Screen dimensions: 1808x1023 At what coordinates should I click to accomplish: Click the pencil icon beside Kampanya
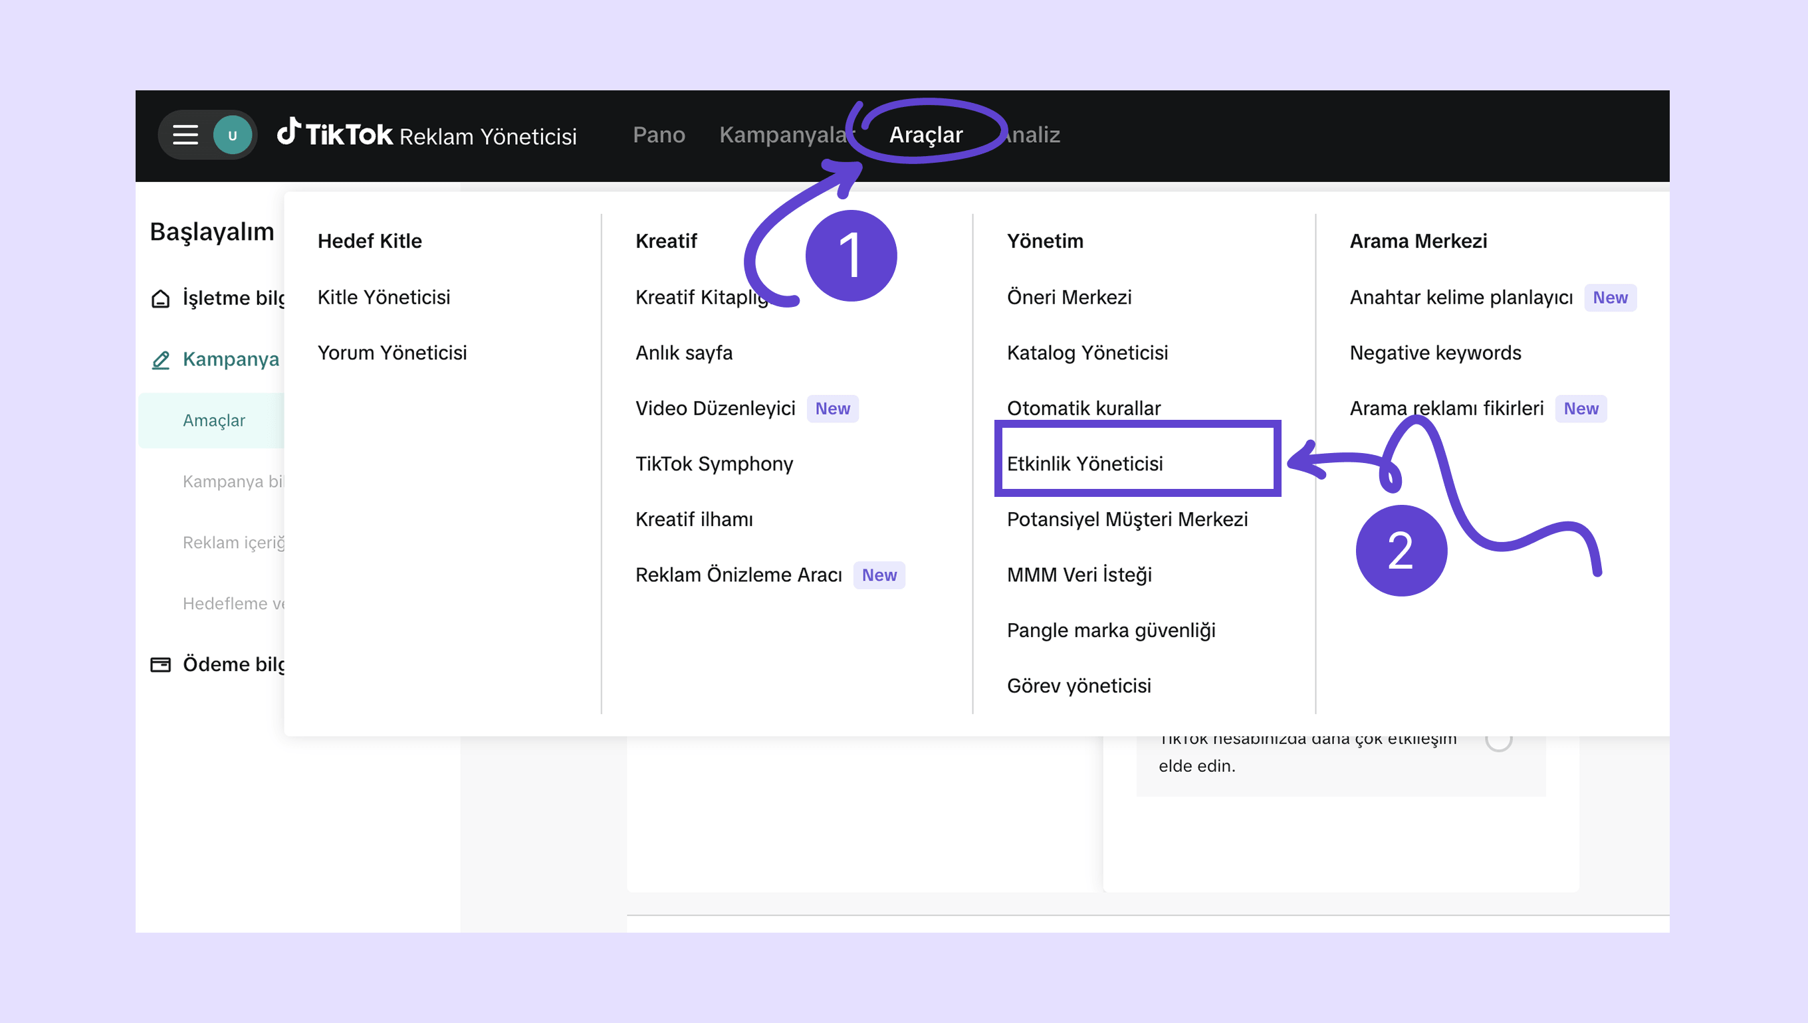pos(160,361)
